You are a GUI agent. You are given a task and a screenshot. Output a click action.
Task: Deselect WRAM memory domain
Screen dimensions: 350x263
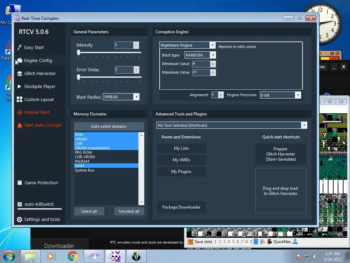click(x=106, y=139)
